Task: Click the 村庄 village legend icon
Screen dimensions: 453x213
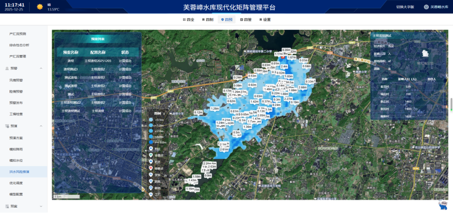Action: [151, 148]
